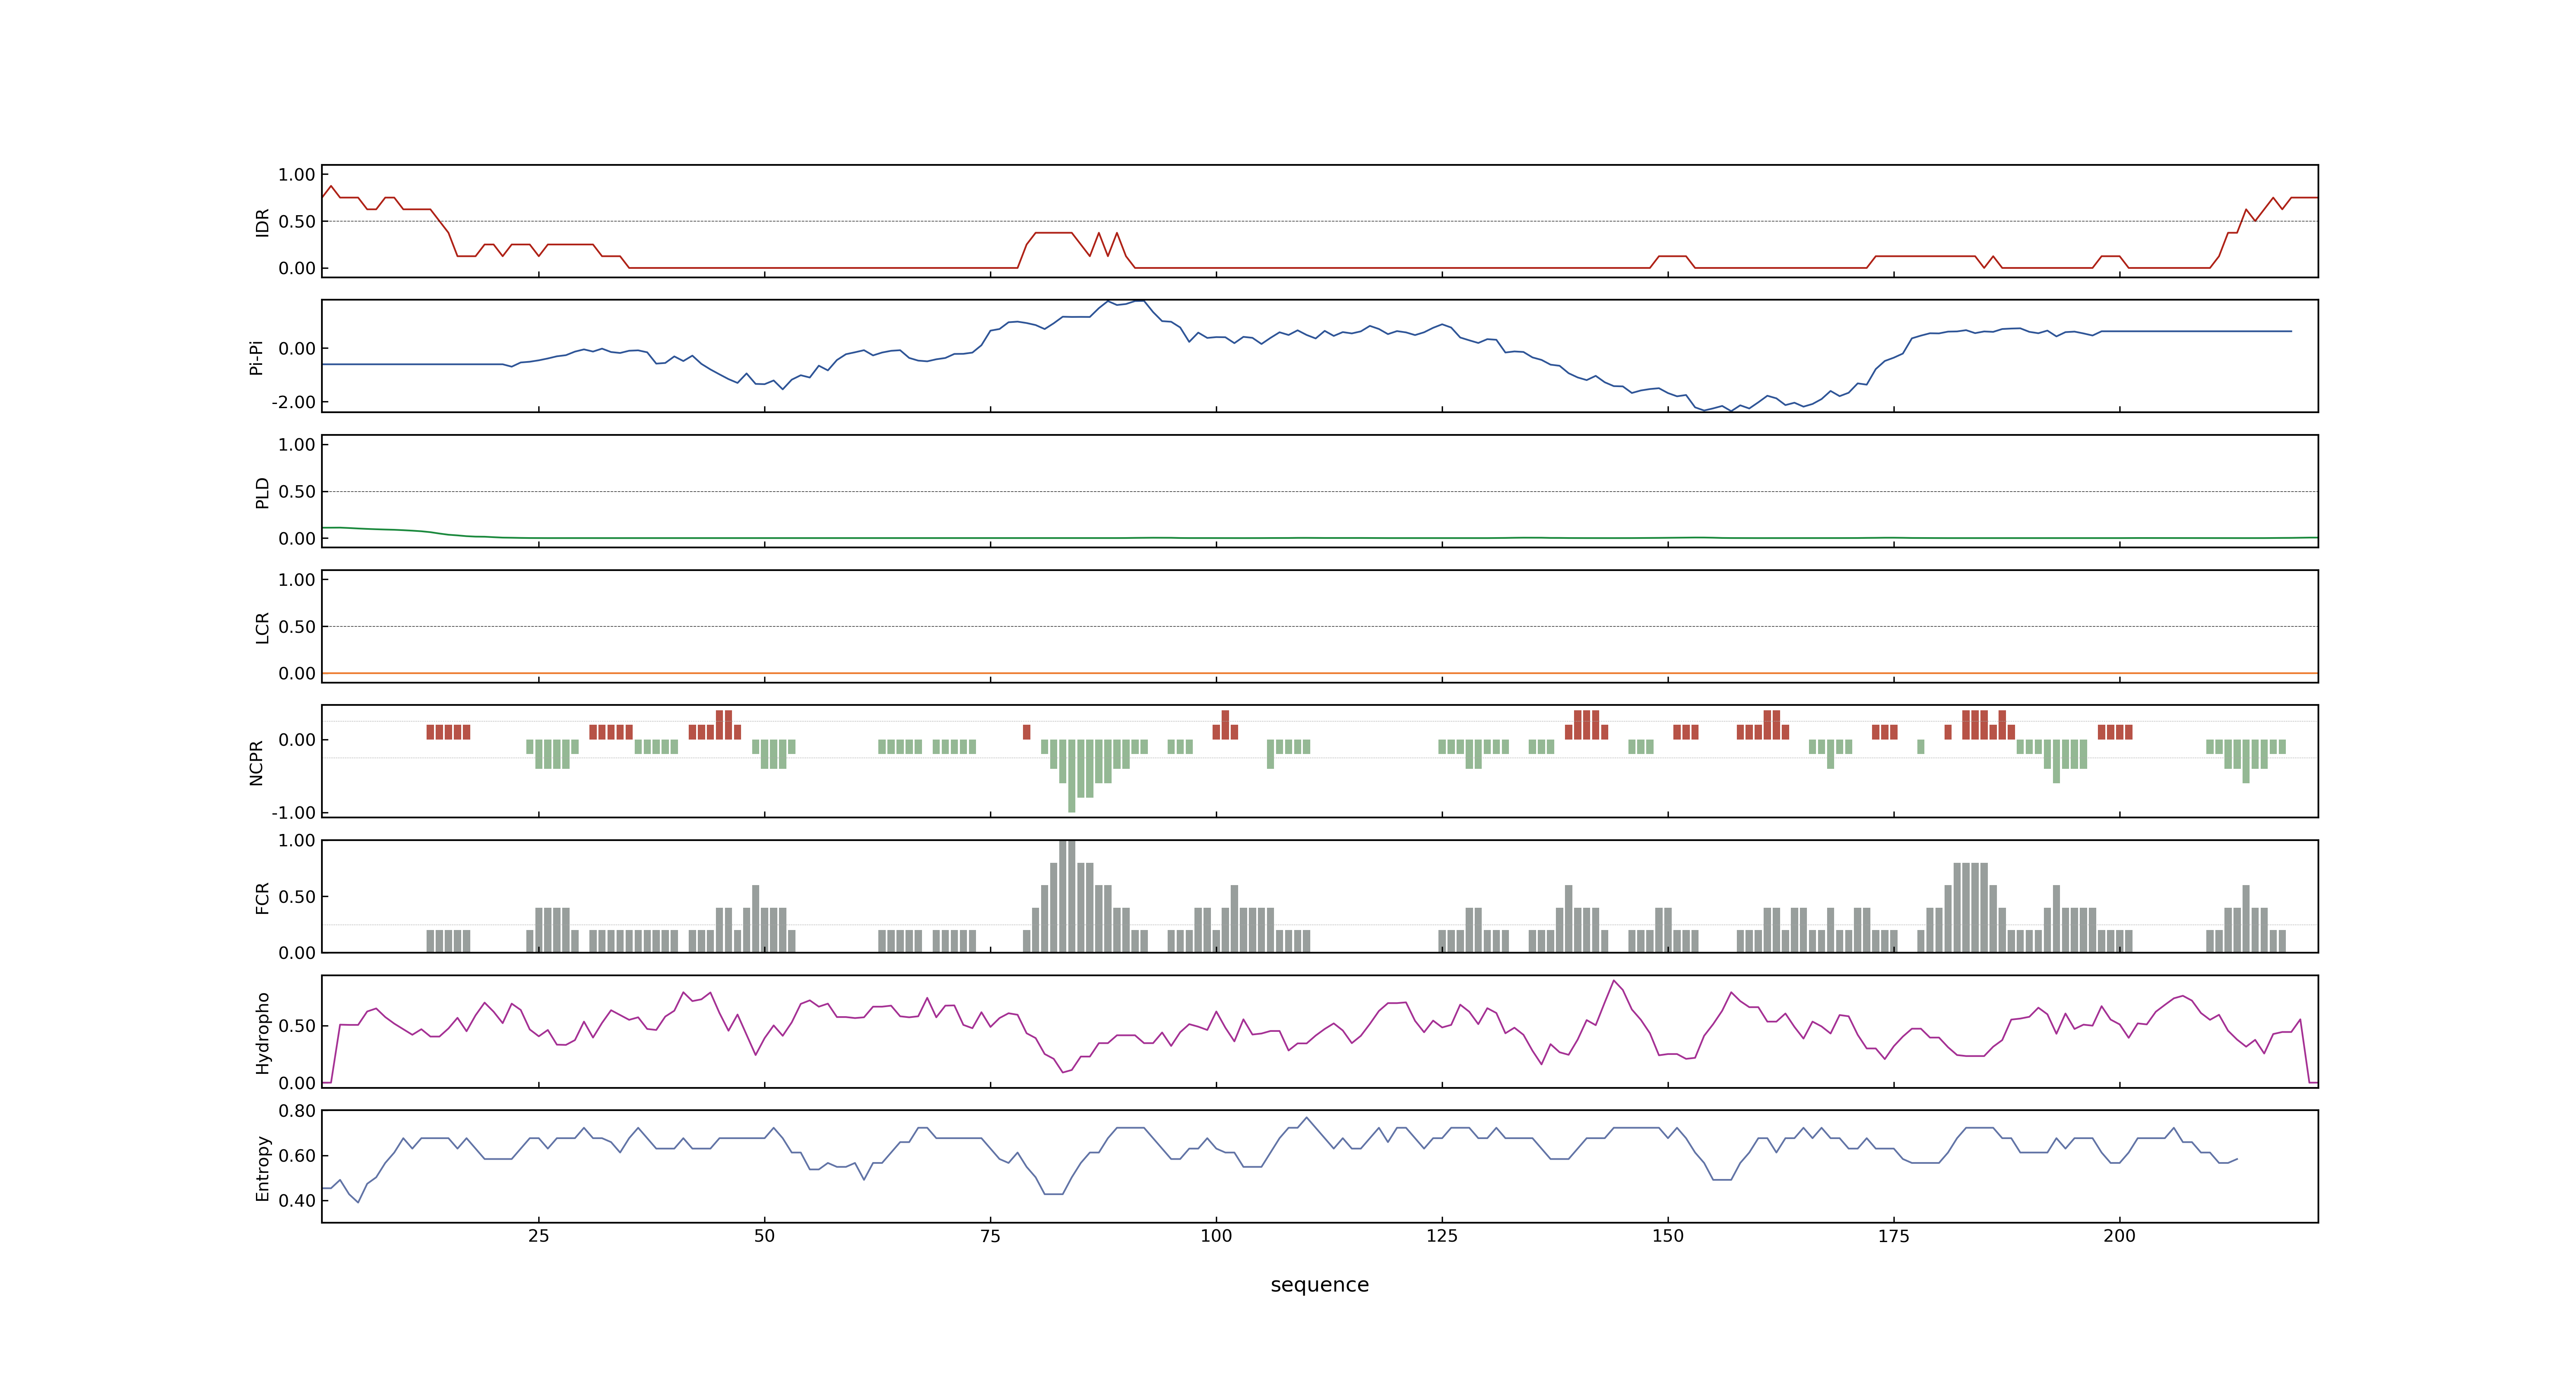Click the 0.50 tick on PLD axis
The width and height of the screenshot is (2576, 1374).
[x=297, y=491]
